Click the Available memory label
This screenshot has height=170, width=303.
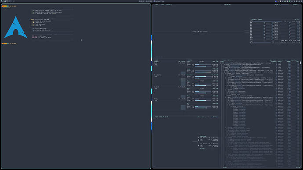(x=158, y=75)
